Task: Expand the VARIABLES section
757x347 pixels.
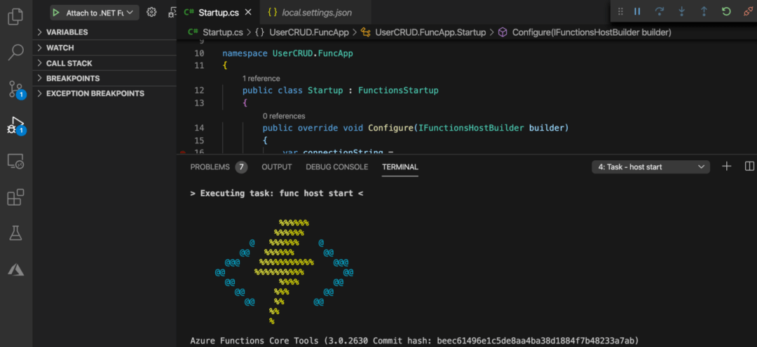Action: point(104,32)
